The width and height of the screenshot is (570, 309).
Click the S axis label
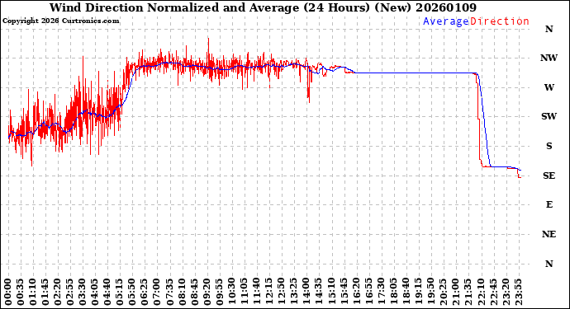click(549, 146)
